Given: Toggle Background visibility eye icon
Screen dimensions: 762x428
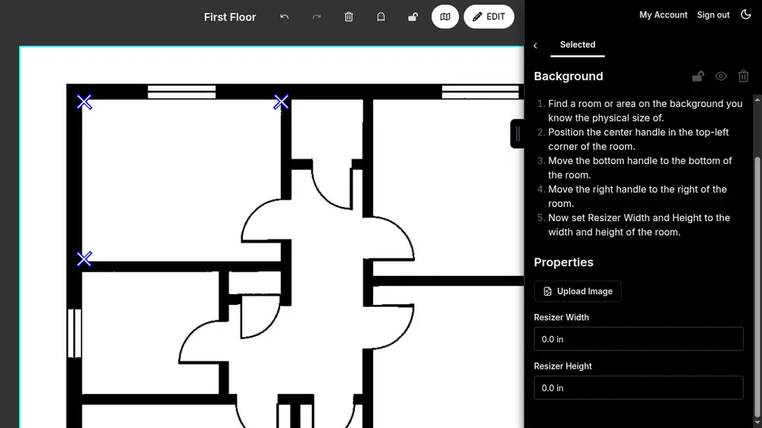Looking at the screenshot, I should tap(721, 76).
